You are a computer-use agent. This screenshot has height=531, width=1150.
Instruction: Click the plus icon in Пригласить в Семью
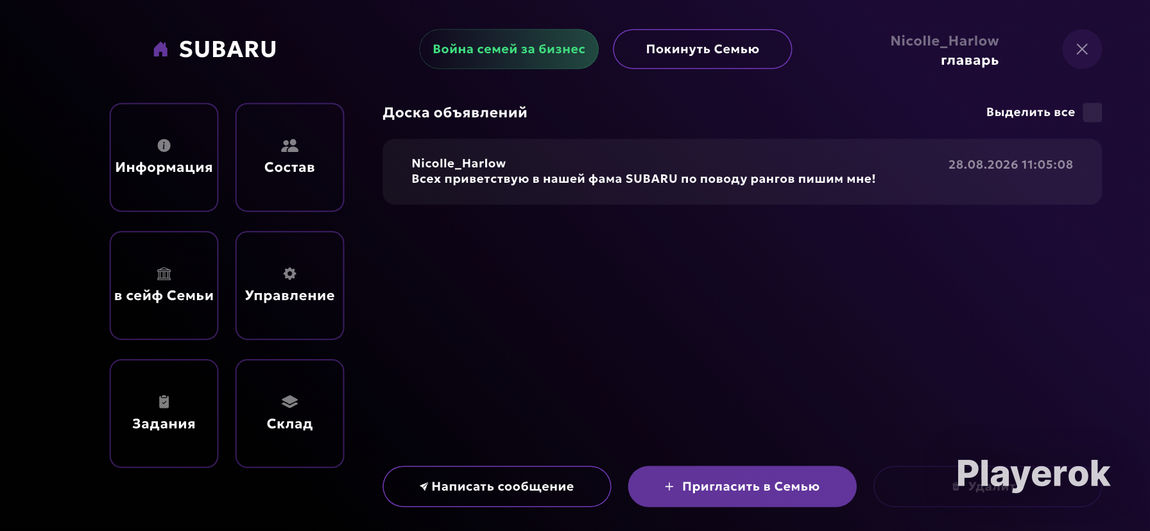coord(669,487)
